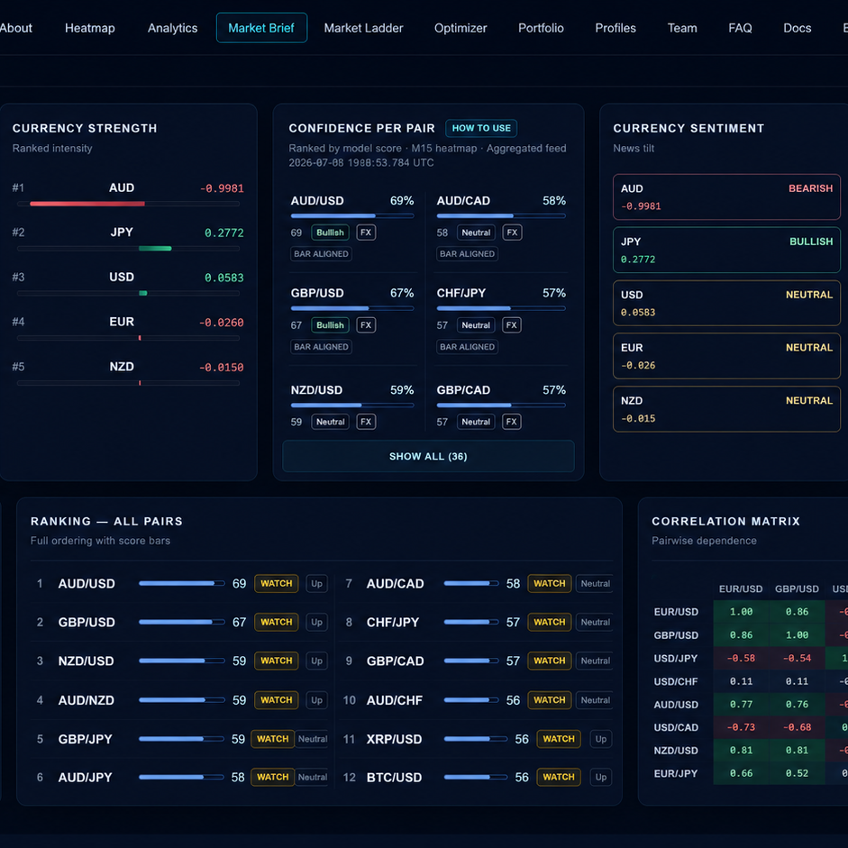Select the Bullish tag under GBP/USD

click(x=330, y=325)
